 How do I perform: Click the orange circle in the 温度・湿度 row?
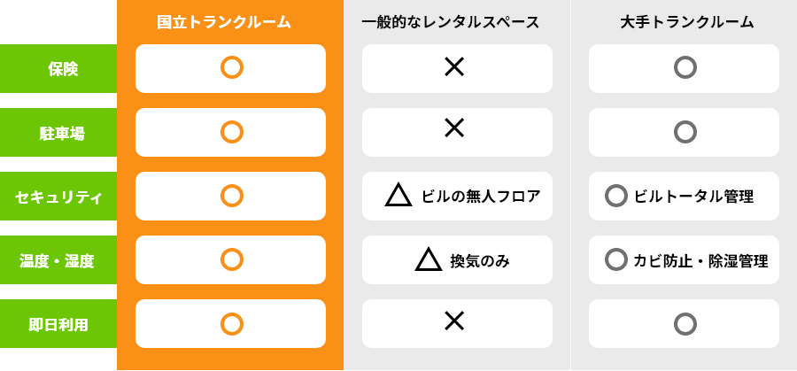(232, 259)
